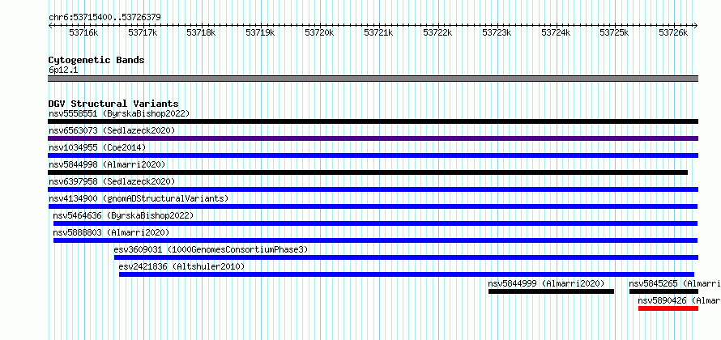Select the blue bar under nsv5464636
721x340 pixels.
[x=375, y=223]
